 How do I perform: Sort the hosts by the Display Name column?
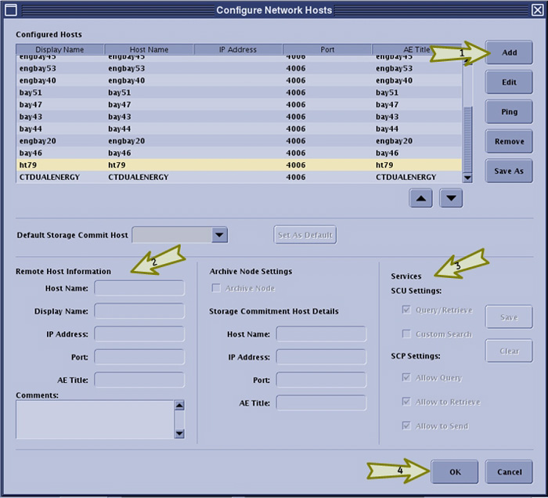[x=59, y=49]
